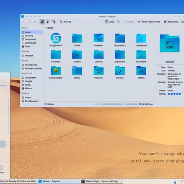The height and width of the screenshot is (184, 184).
Task: Switch to Diety Of Beauty 4K taskbar entry
Action: pos(18,181)
